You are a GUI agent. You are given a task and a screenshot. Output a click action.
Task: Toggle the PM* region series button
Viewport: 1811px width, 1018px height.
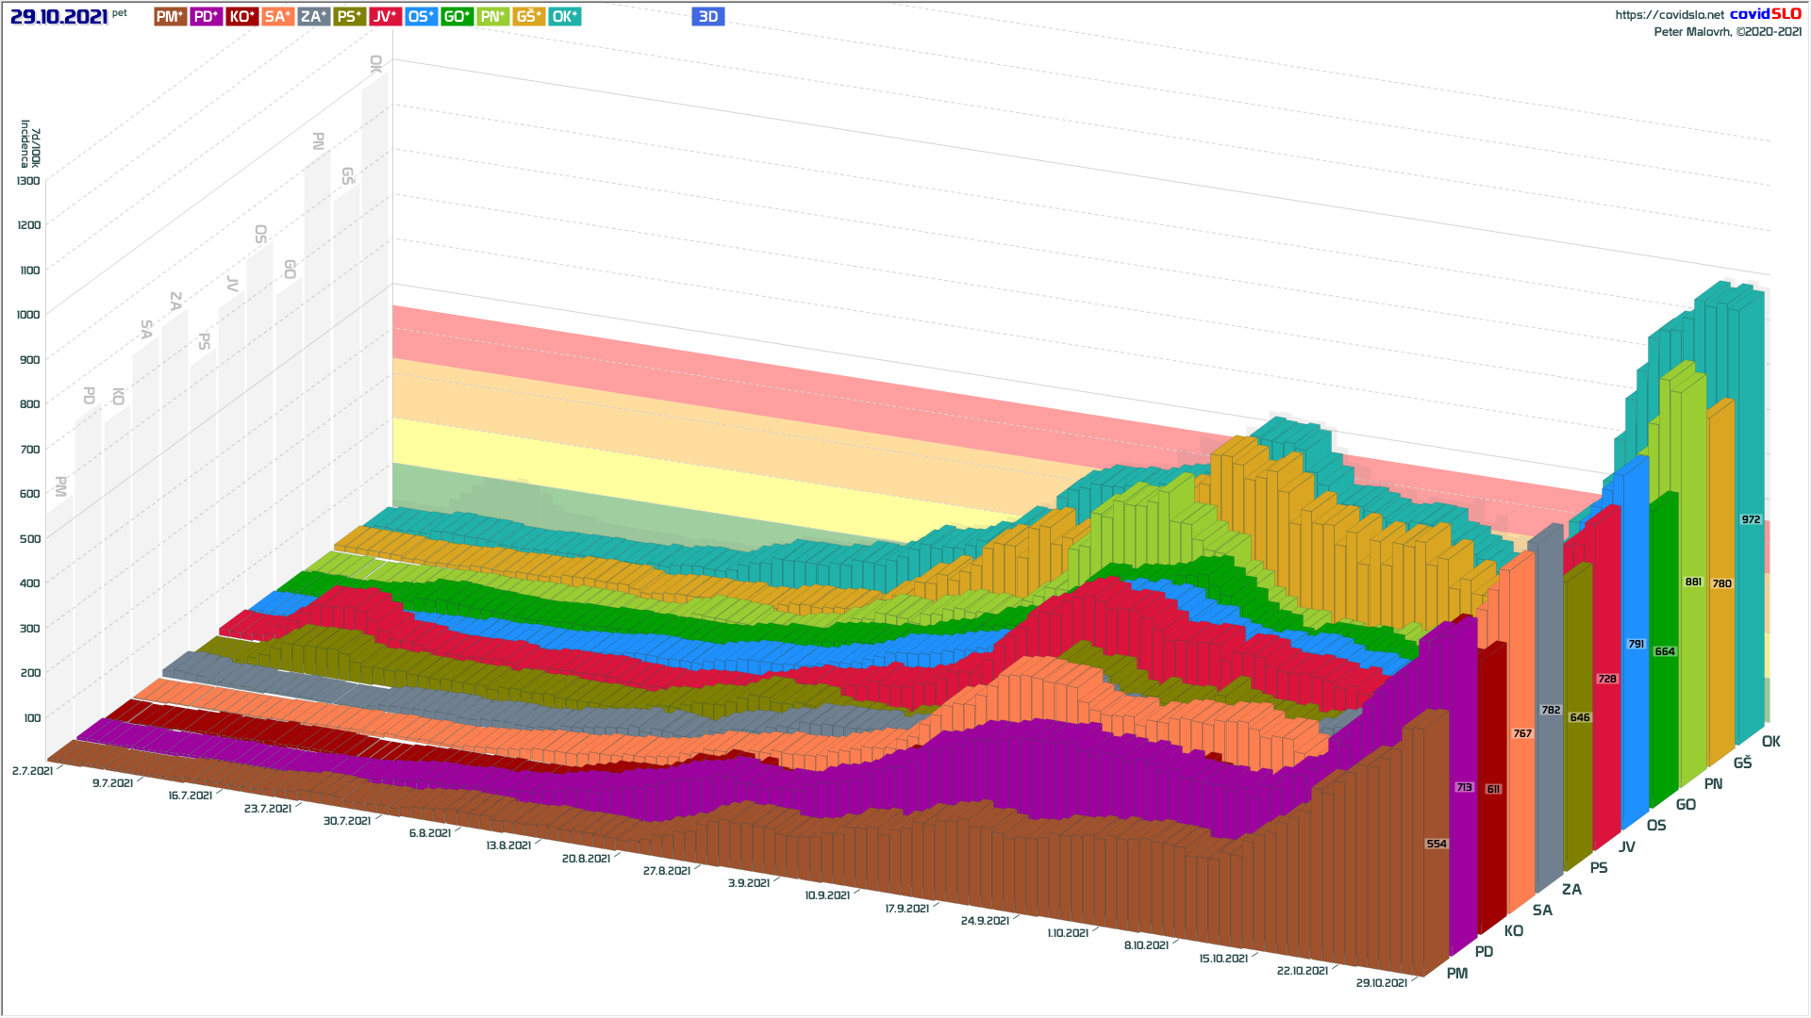(x=170, y=17)
